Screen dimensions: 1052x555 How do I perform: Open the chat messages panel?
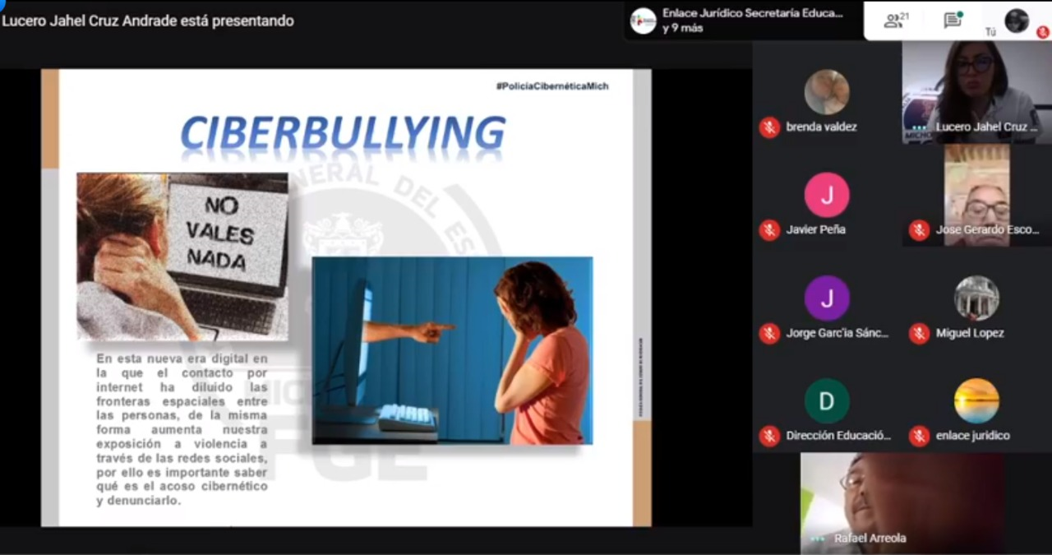click(953, 21)
